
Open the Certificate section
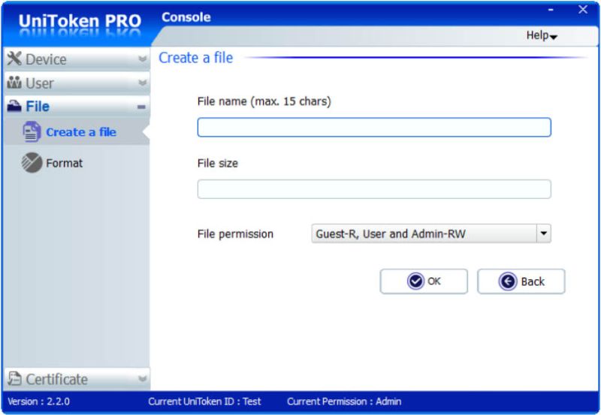click(x=77, y=379)
